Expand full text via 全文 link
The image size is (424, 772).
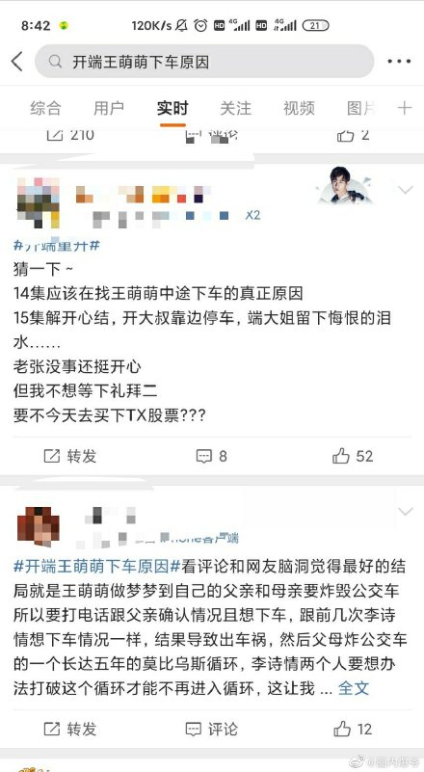354,688
